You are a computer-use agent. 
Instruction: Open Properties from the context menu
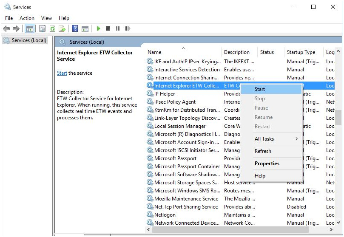271,164
